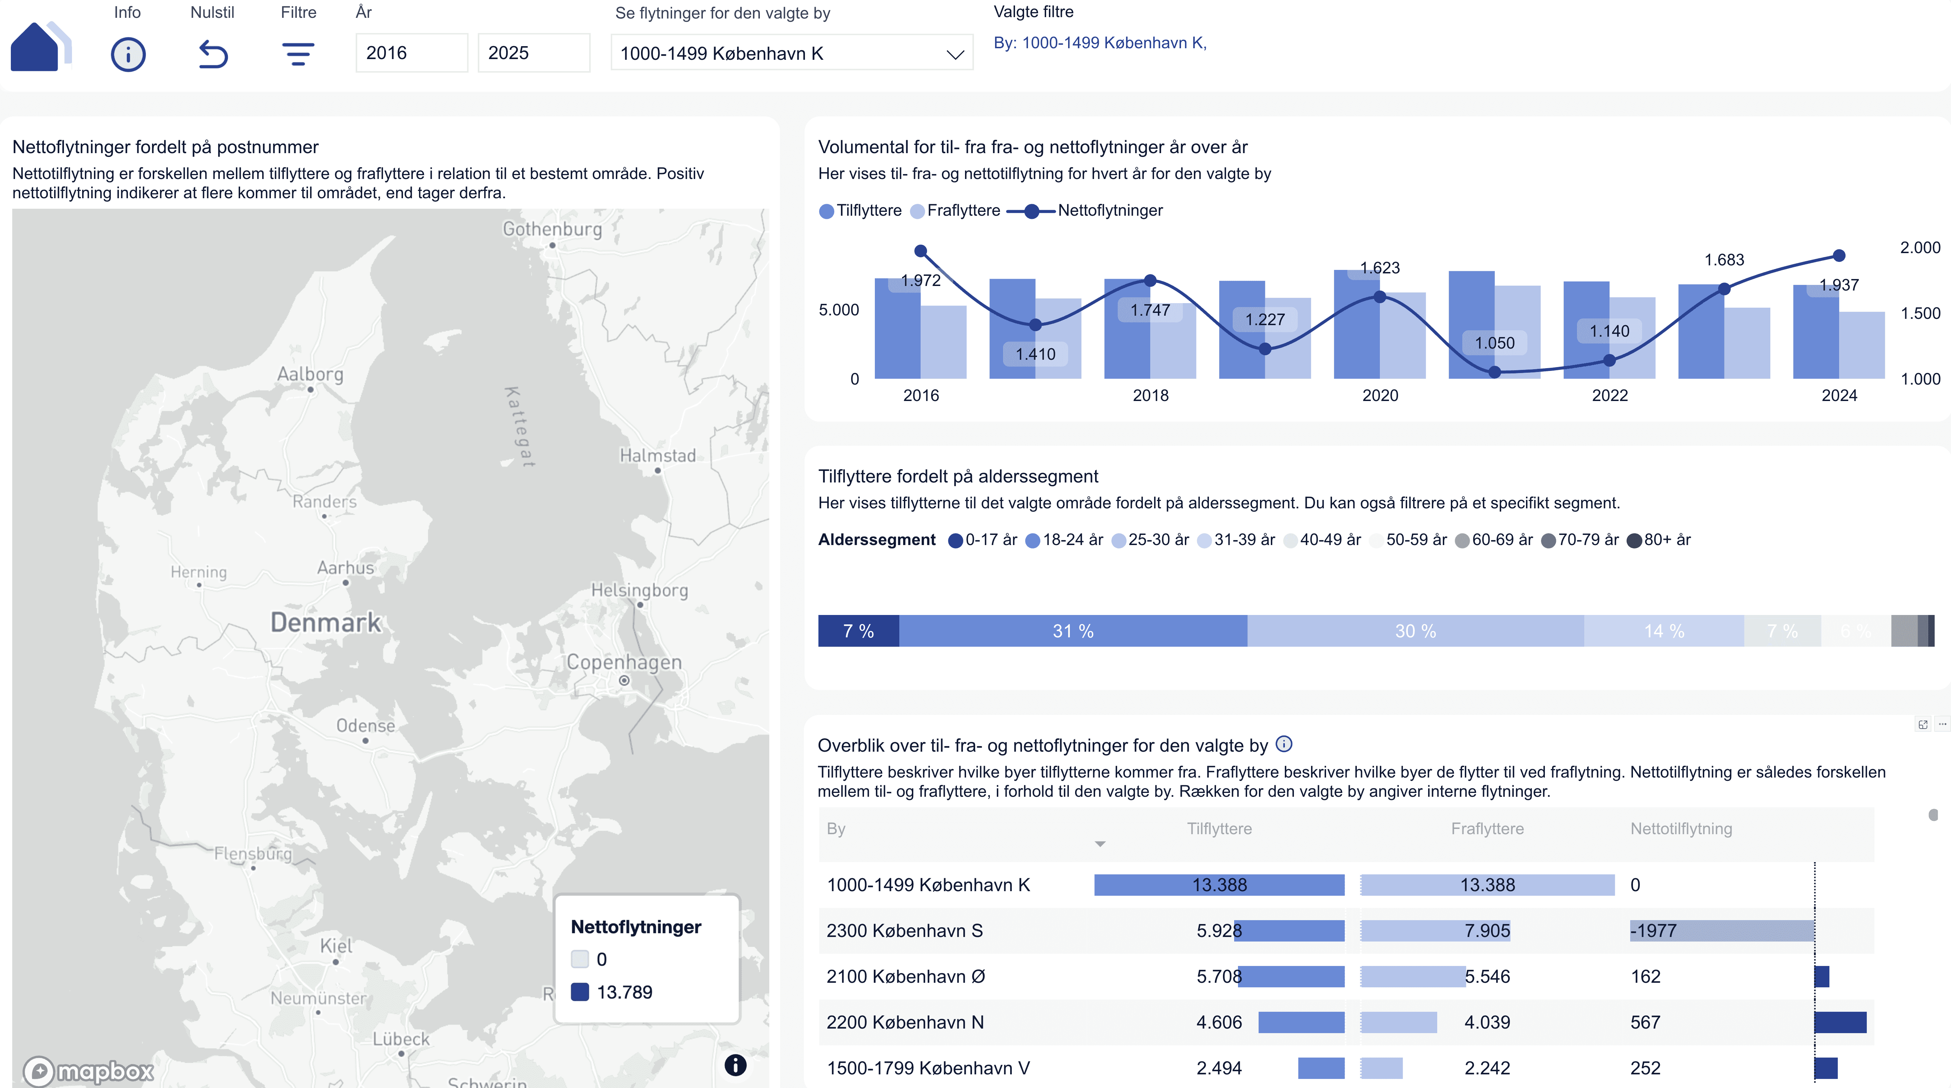Select the 18-24 år age segment legend
Image resolution: width=1951 pixels, height=1088 pixels.
[x=1064, y=540]
